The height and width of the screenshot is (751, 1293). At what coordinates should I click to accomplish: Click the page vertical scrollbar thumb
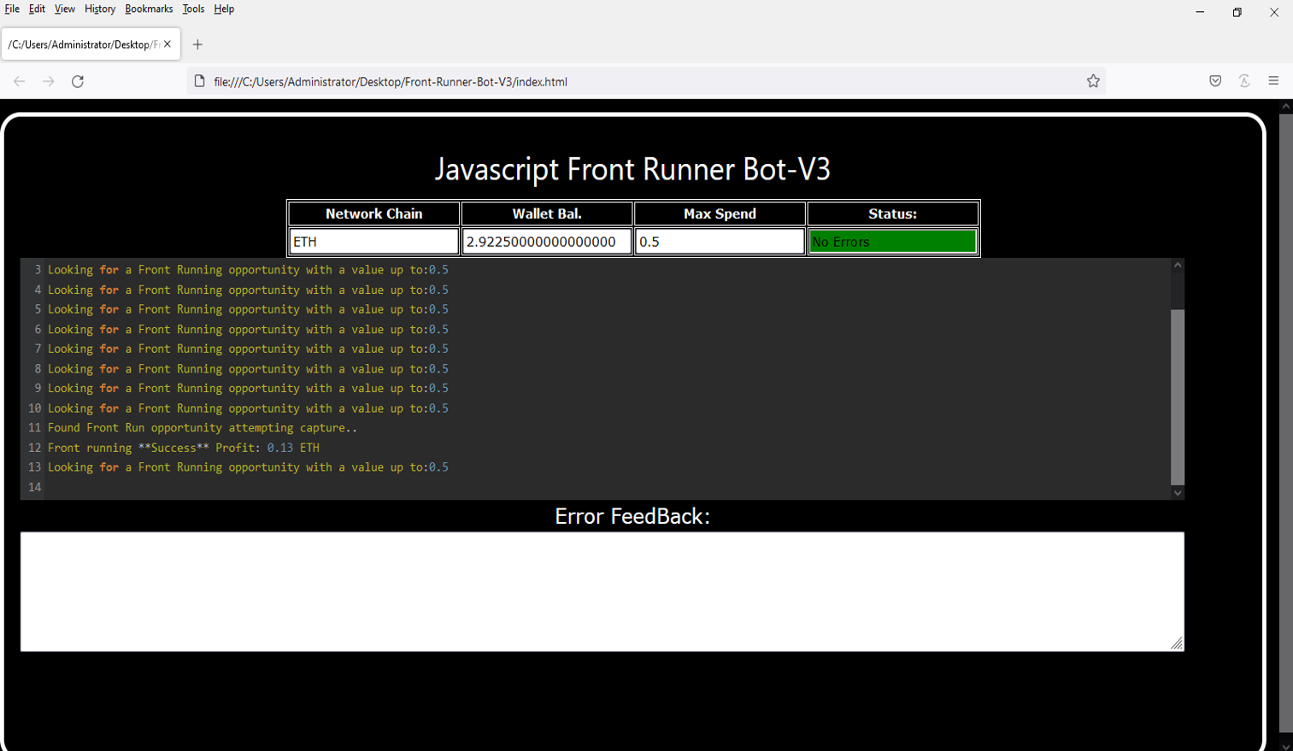pos(1285,423)
